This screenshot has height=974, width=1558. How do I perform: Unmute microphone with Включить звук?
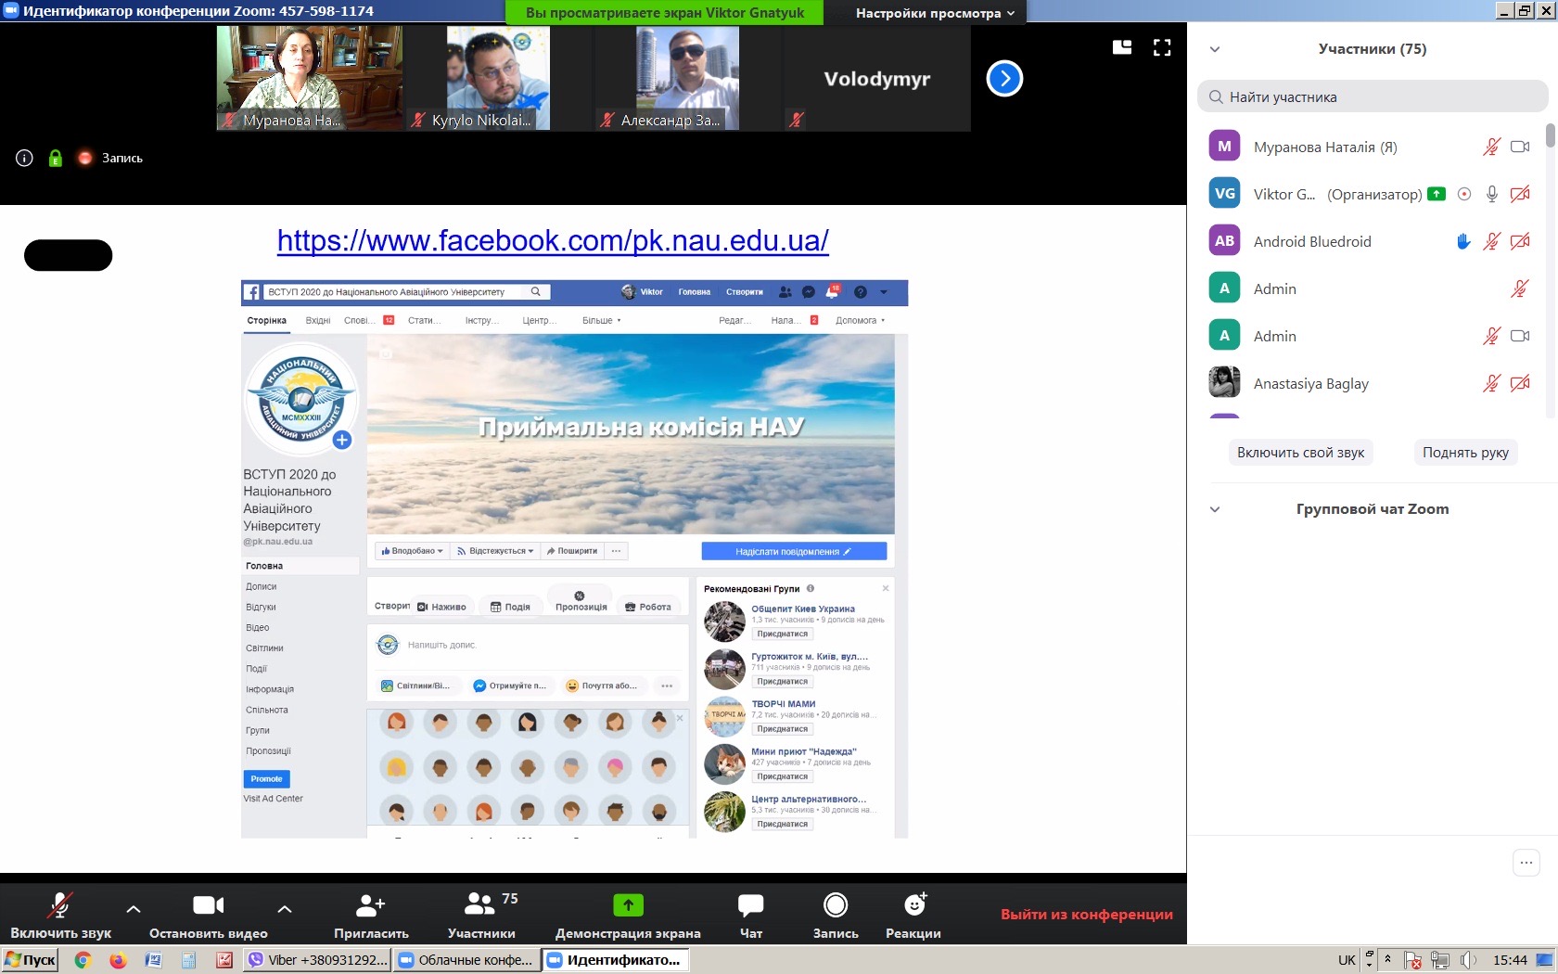pos(60,914)
